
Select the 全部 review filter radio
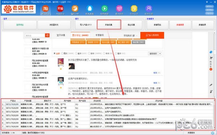point(54,53)
